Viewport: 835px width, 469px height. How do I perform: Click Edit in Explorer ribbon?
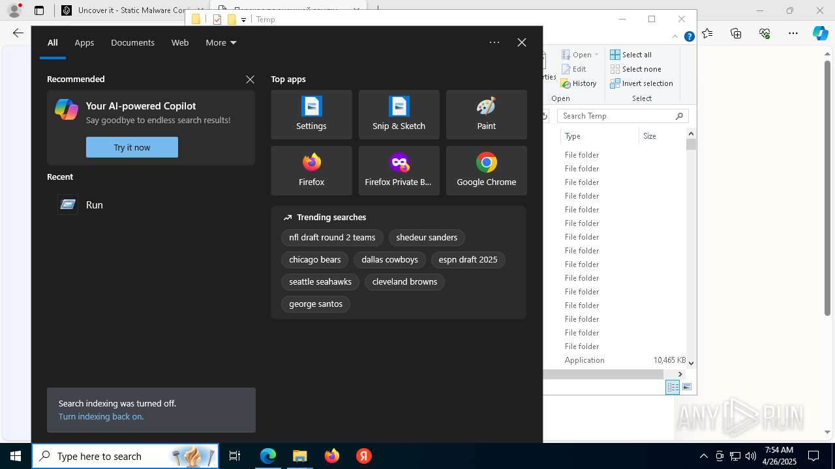pyautogui.click(x=573, y=69)
